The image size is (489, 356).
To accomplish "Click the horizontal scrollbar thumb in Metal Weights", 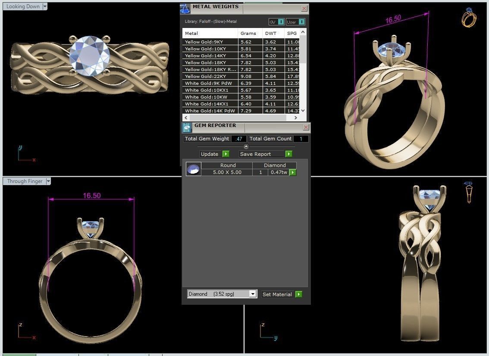I will [x=238, y=118].
